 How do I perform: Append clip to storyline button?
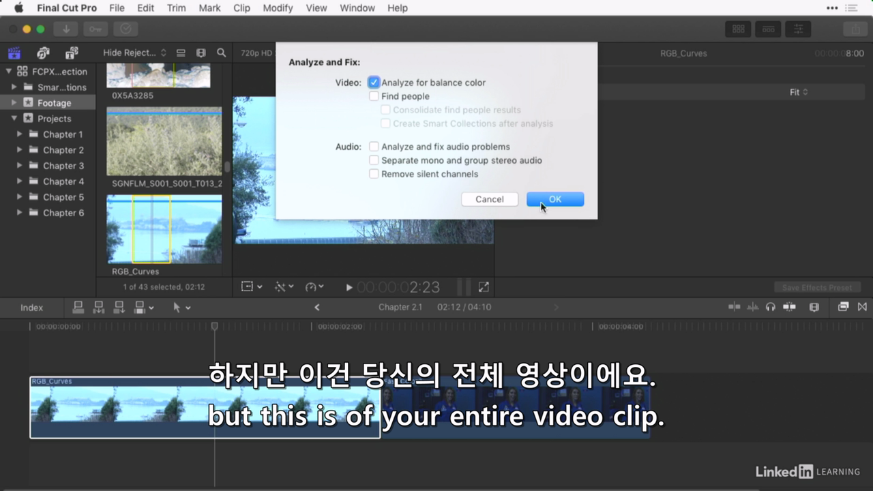pos(119,308)
